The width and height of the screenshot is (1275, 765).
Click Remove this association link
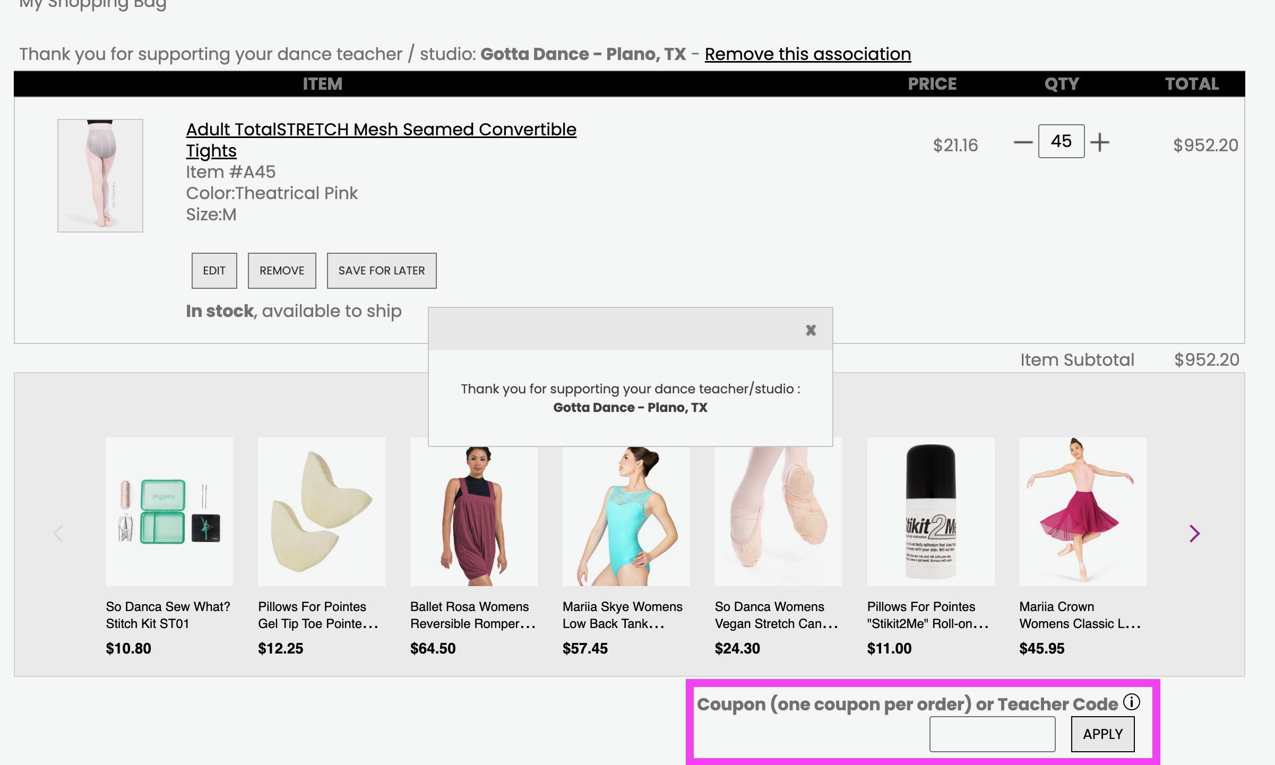tap(808, 54)
